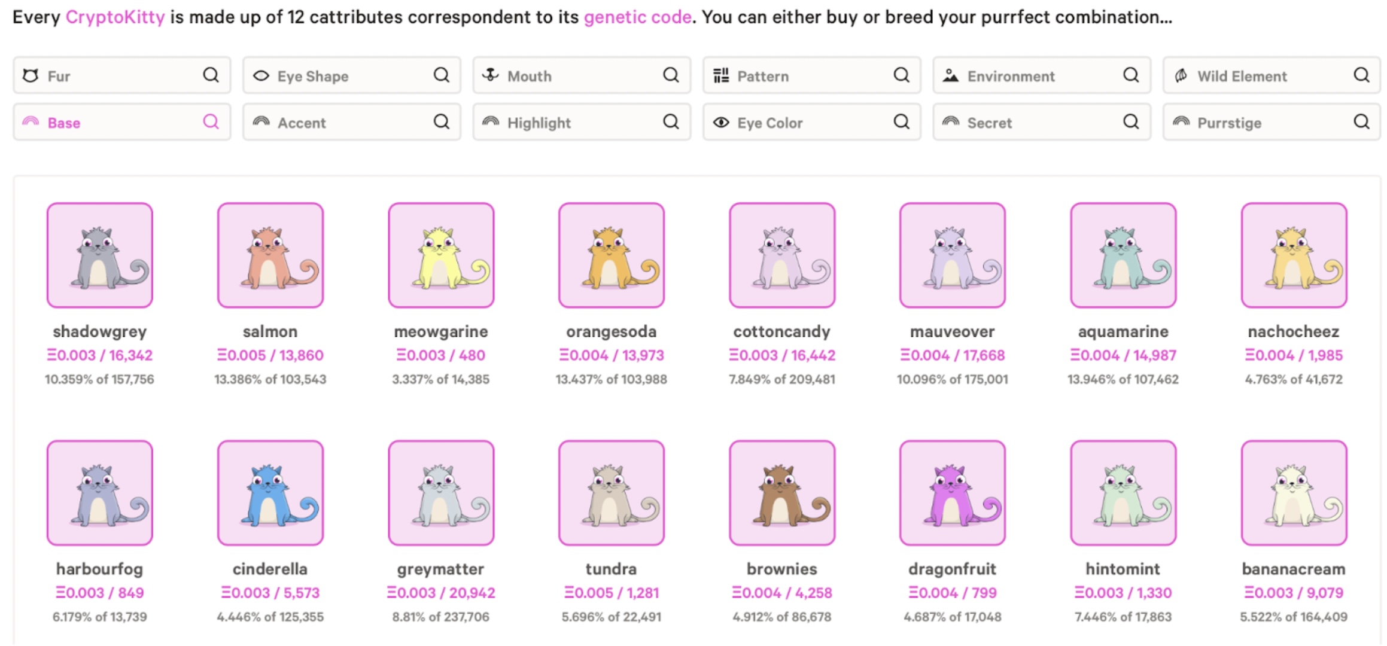Follow the genetic code link
The image size is (1387, 646).
coord(637,17)
